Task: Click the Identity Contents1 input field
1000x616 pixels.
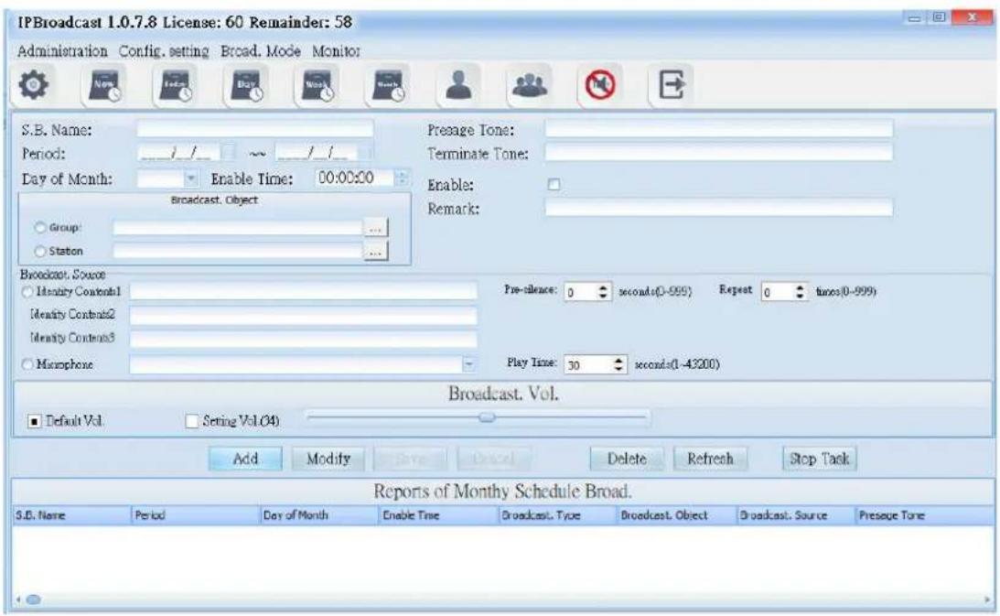Action: click(x=303, y=292)
